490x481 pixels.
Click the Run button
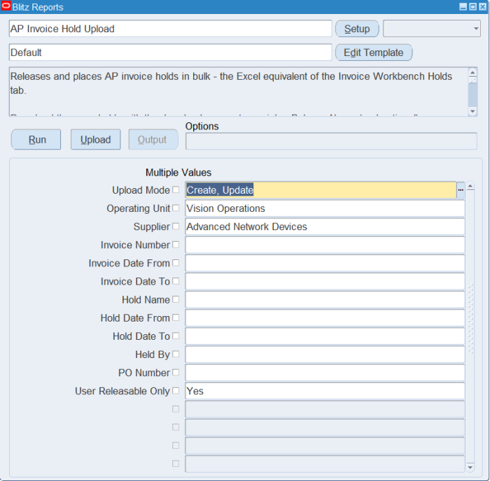tap(36, 140)
